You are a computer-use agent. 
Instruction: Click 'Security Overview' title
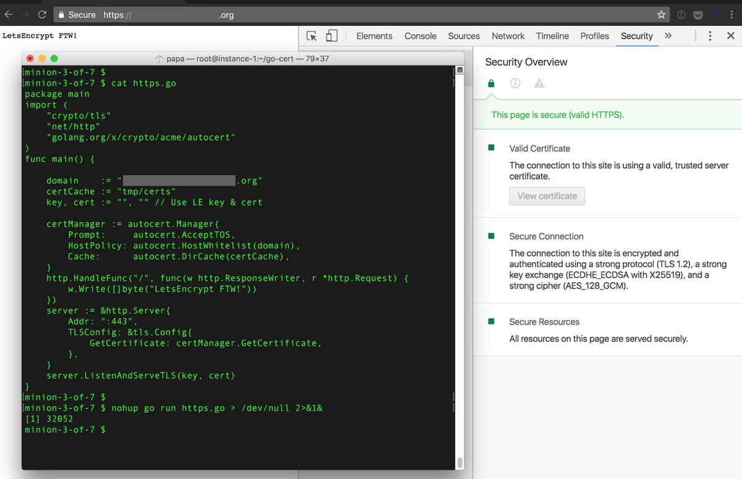(x=526, y=62)
